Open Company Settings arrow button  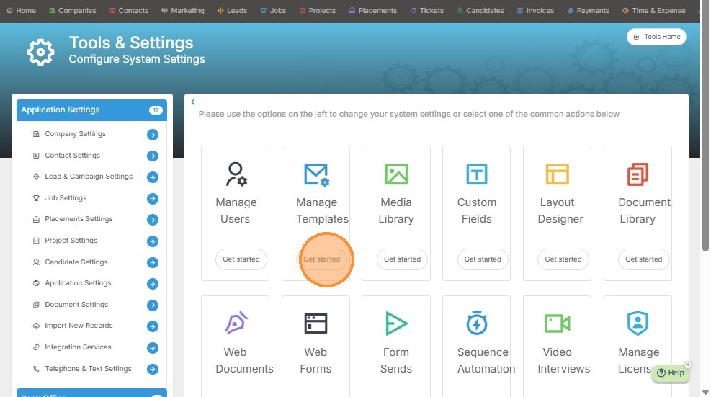pos(153,135)
